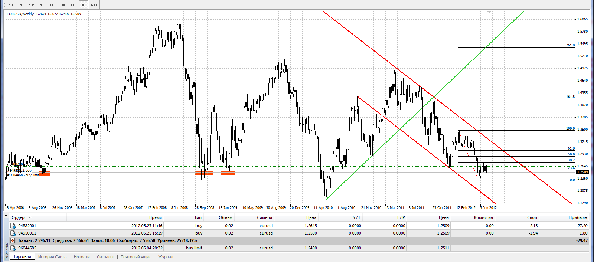Sort by the Символ column header
Screen dimensions: 594x262
click(264, 217)
